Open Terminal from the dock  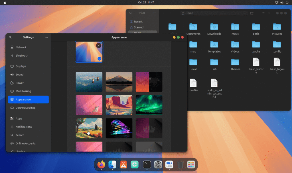pos(147,164)
